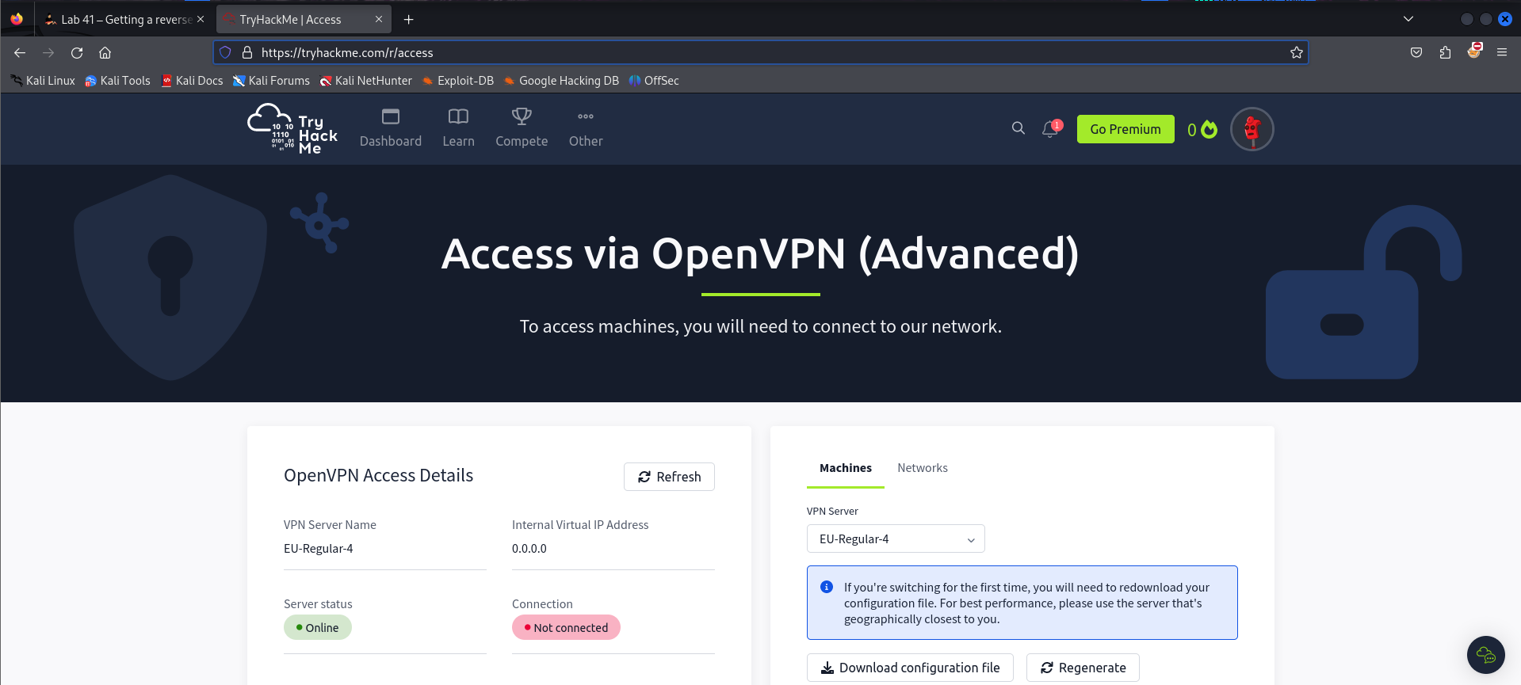Click the Regenerate button

coord(1083,668)
